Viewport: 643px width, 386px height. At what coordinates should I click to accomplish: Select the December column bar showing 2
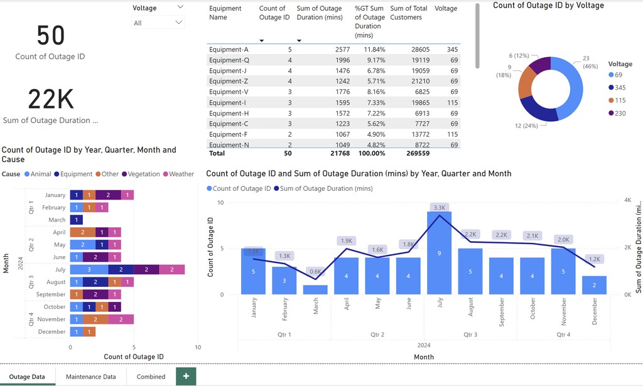click(594, 285)
